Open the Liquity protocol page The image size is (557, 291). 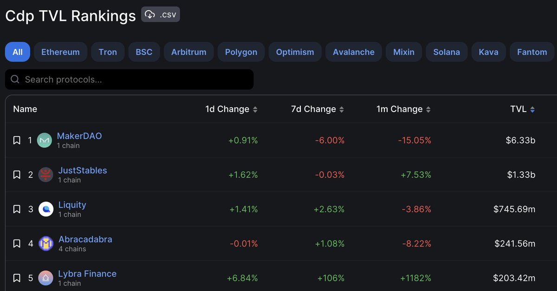(72, 205)
